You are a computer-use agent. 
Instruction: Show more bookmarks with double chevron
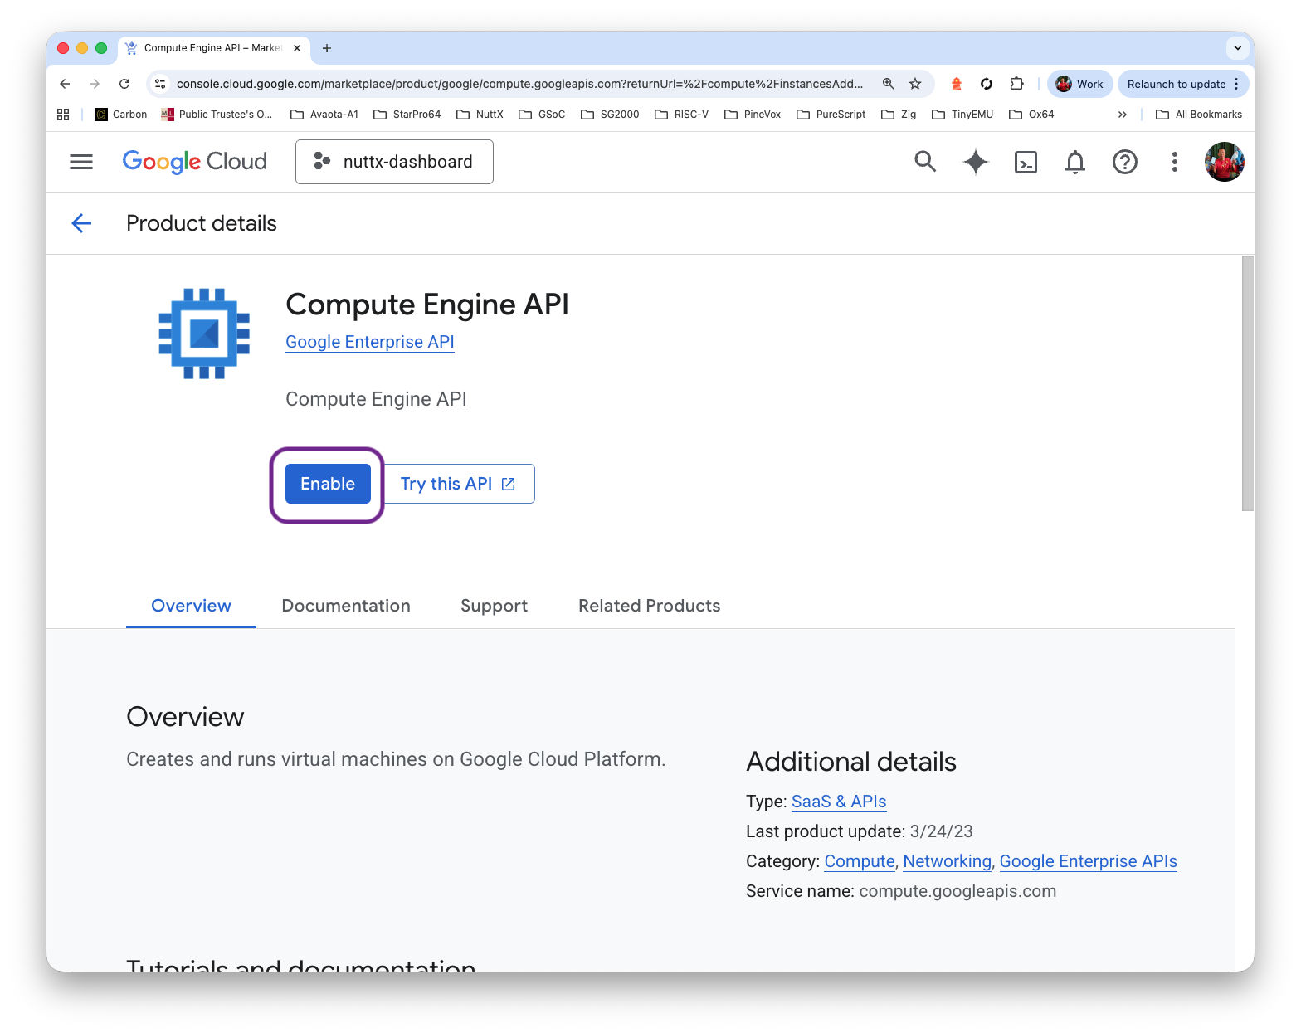coord(1123,115)
